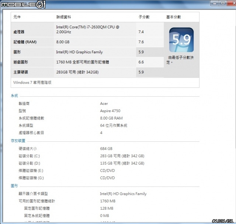Click the D: partition 135 GB value
The height and width of the screenshot is (224, 236).
122,163
